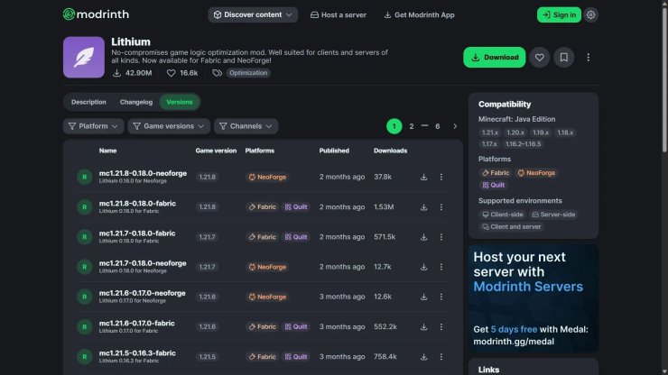
Task: Open the settings gear in header
Action: 590,15
